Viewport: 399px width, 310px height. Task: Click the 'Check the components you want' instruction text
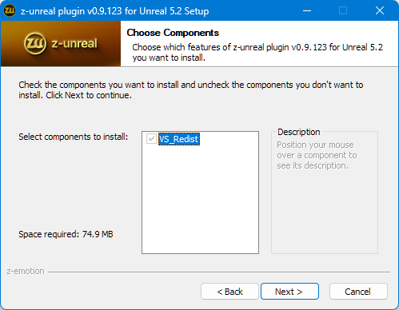point(191,89)
